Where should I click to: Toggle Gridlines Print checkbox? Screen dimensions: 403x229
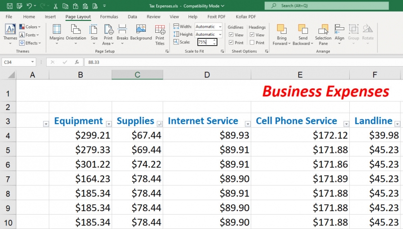[231, 43]
